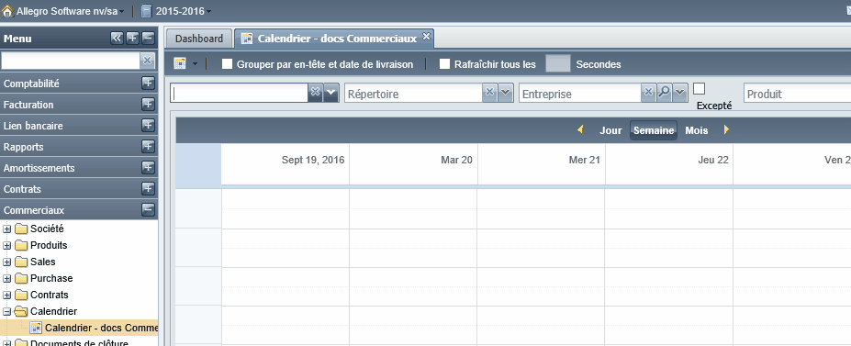
Task: Expand all menu sections with plus icon
Action: tap(132, 38)
